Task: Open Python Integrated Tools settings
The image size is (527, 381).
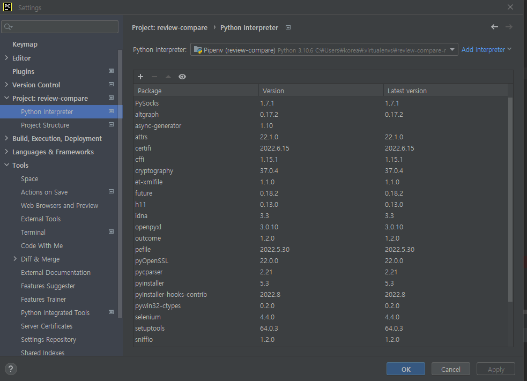Action: click(55, 313)
